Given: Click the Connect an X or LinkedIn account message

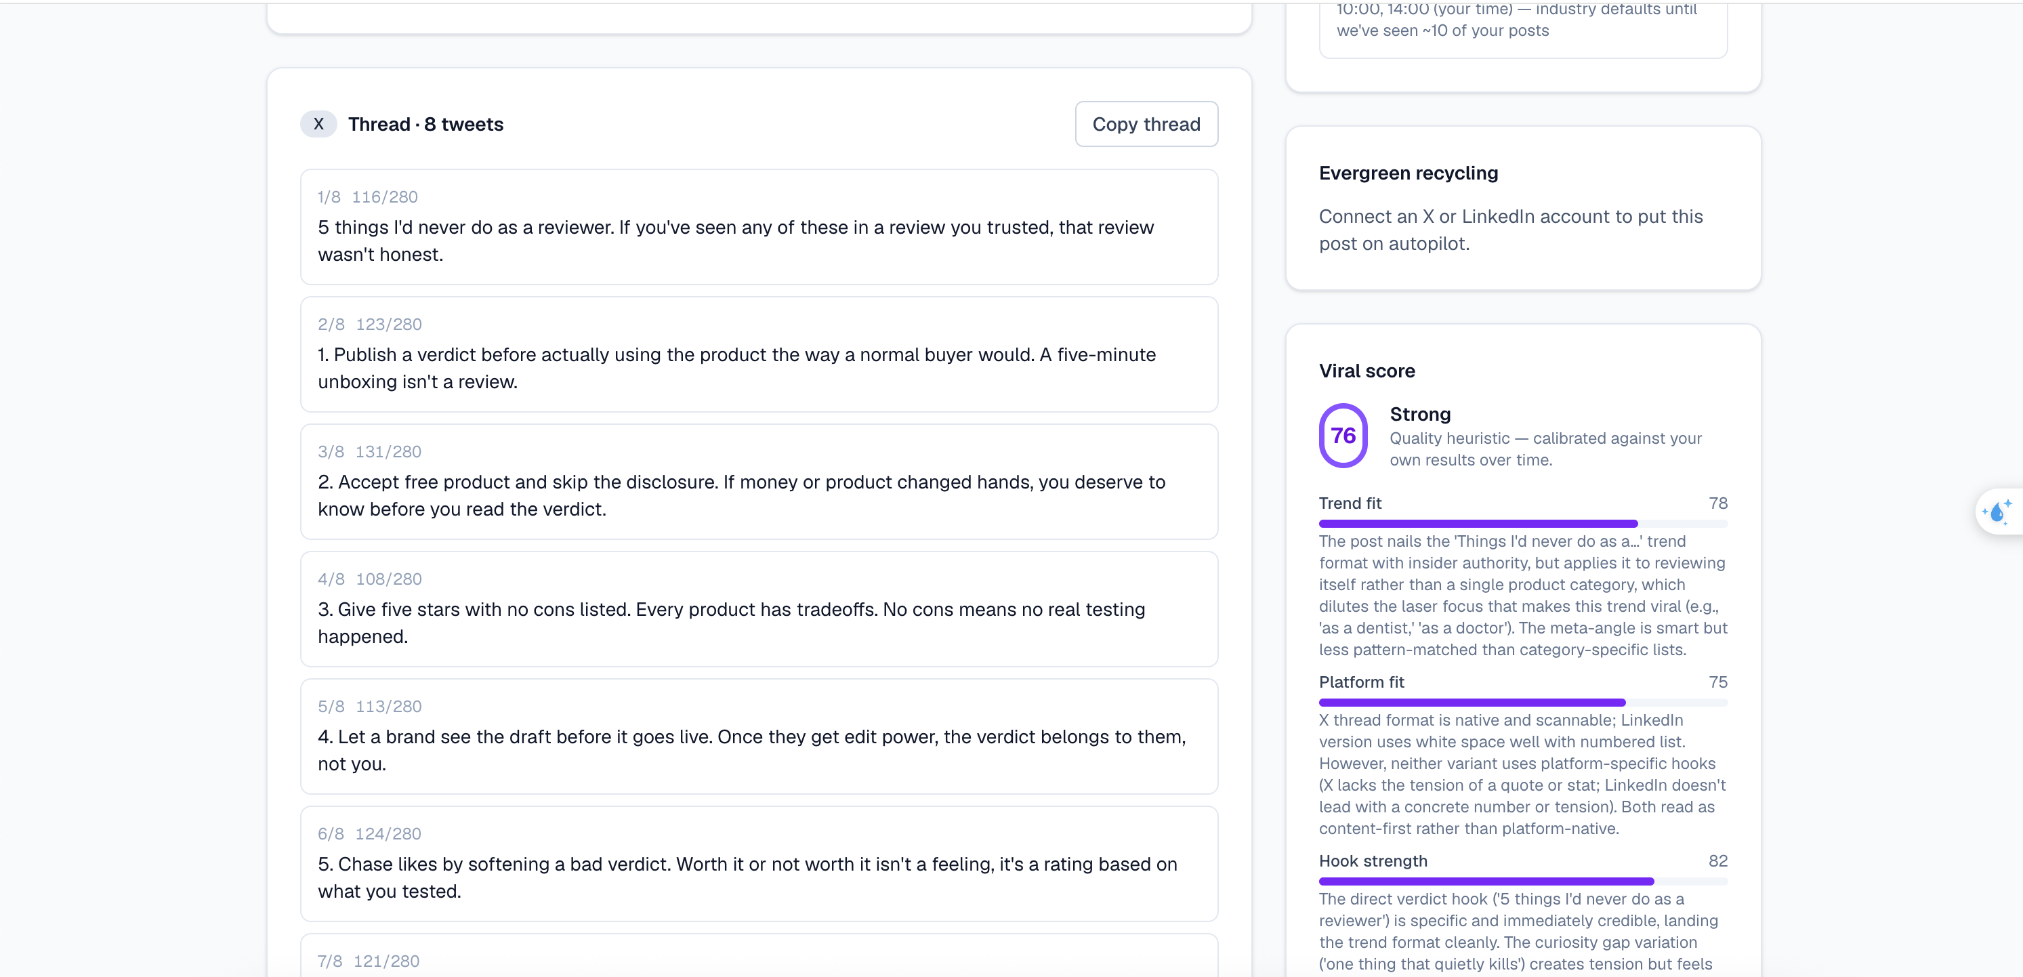Looking at the screenshot, I should (1510, 230).
